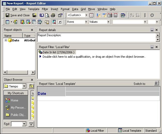Open the Grid menu
This screenshot has width=162, height=134.
[x=83, y=9]
